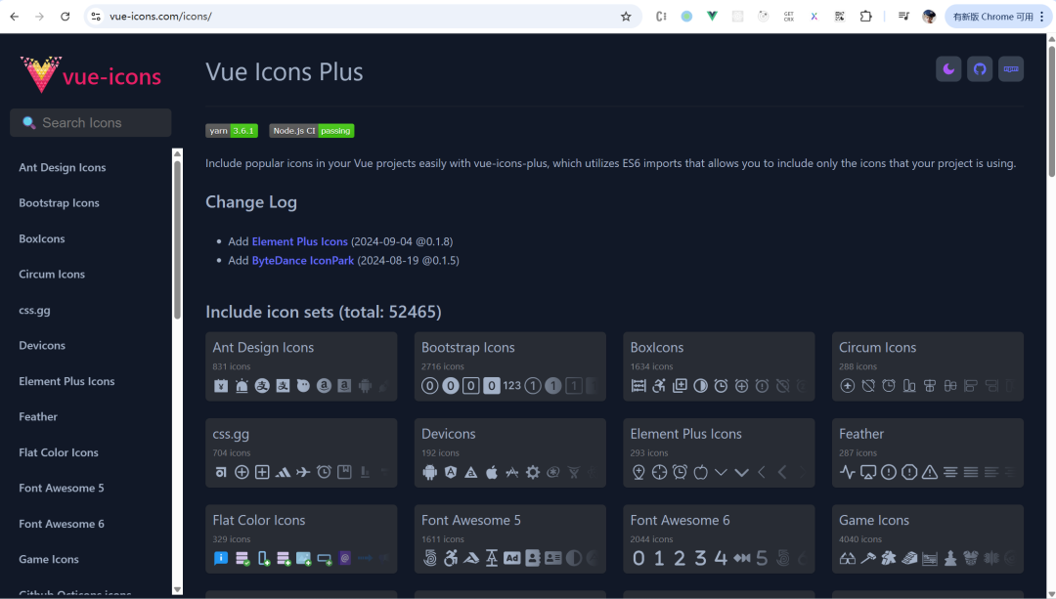Click the Angular shield icon in Devicons card
Screen dimensions: 1056x599
coord(451,472)
